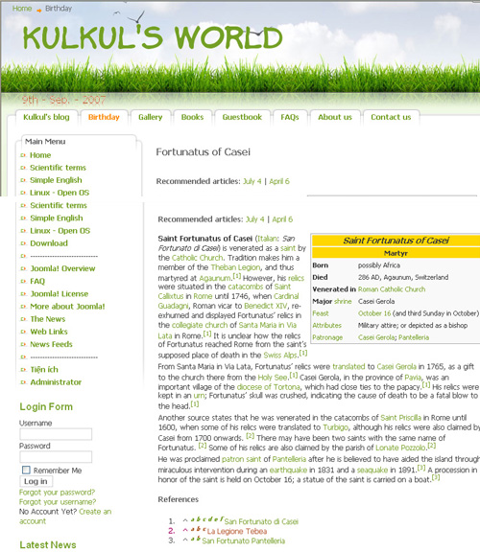Image resolution: width=480 pixels, height=552 pixels.
Task: Open the Administrator menu item
Action: click(x=56, y=382)
